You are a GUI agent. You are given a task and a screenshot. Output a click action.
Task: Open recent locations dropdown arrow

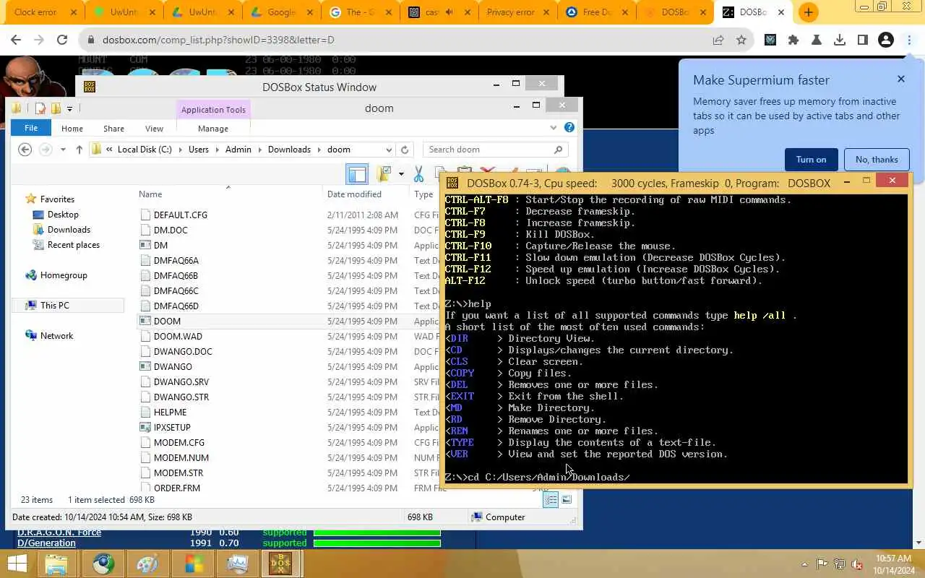point(63,150)
